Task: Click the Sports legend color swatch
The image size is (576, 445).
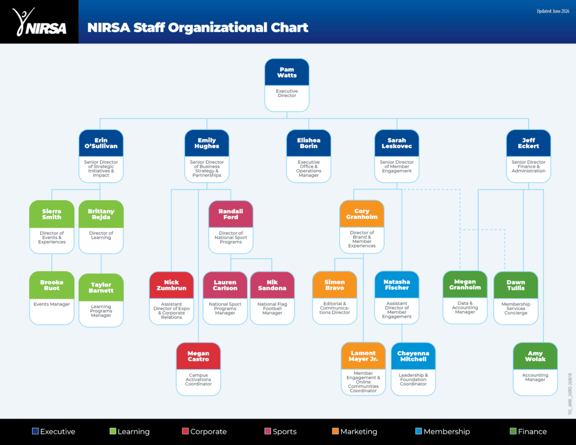Action: click(x=268, y=431)
